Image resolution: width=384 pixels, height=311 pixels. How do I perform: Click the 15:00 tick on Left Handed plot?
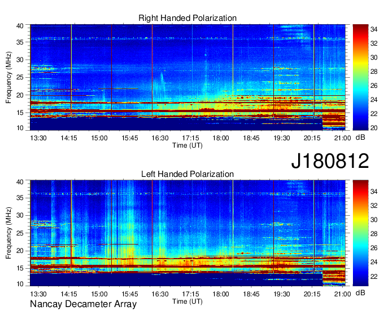click(99, 294)
